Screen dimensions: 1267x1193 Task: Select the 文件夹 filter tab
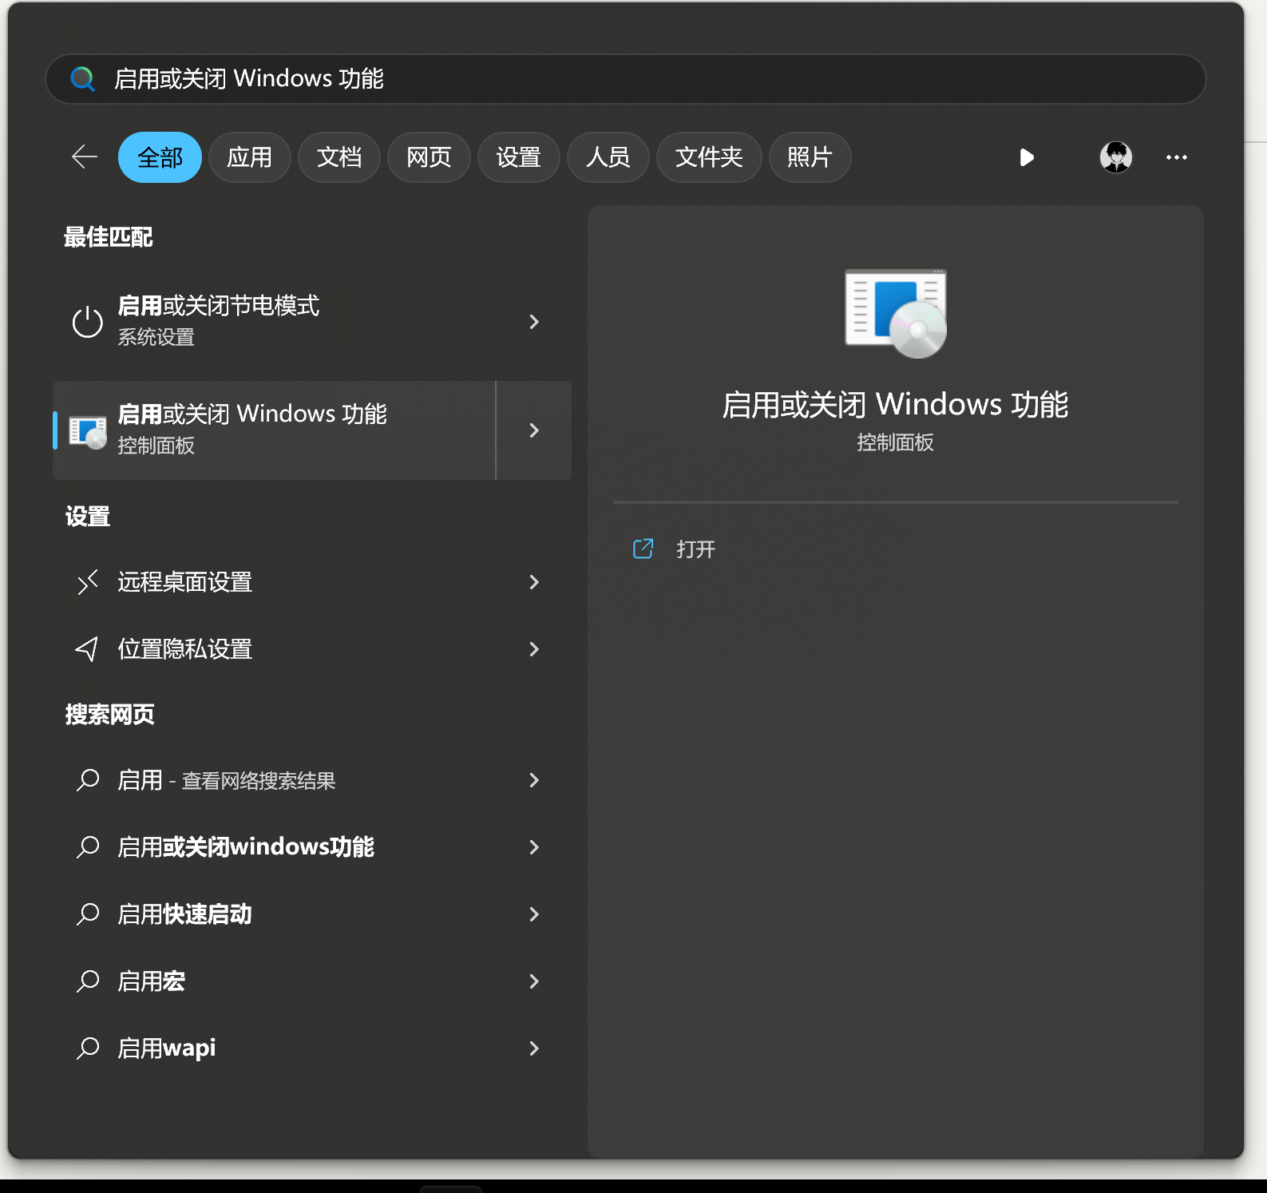point(708,157)
